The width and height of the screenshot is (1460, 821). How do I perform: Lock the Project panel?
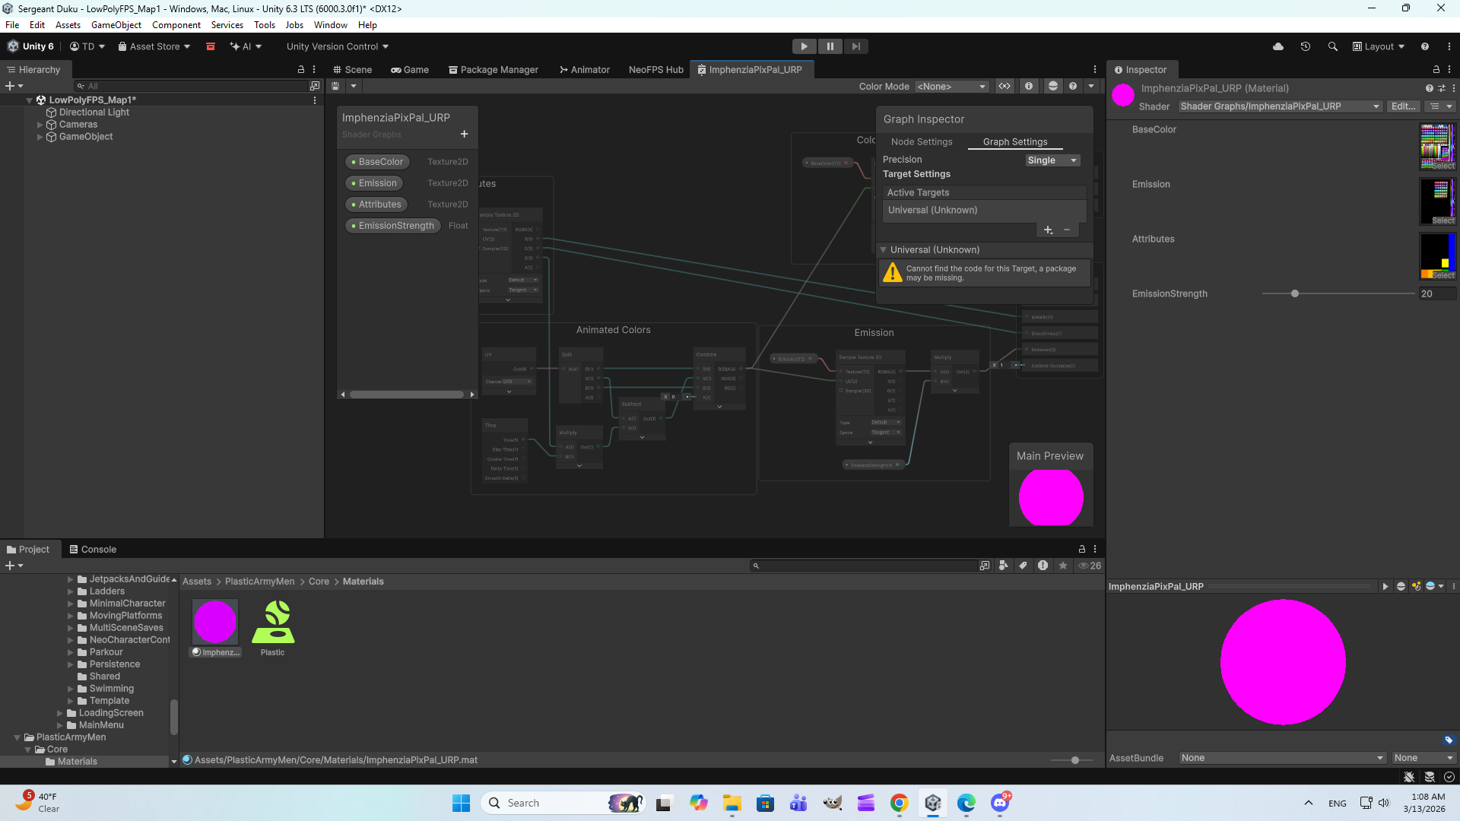point(1081,549)
